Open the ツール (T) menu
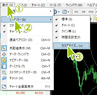97x95 pixels. [55, 5]
